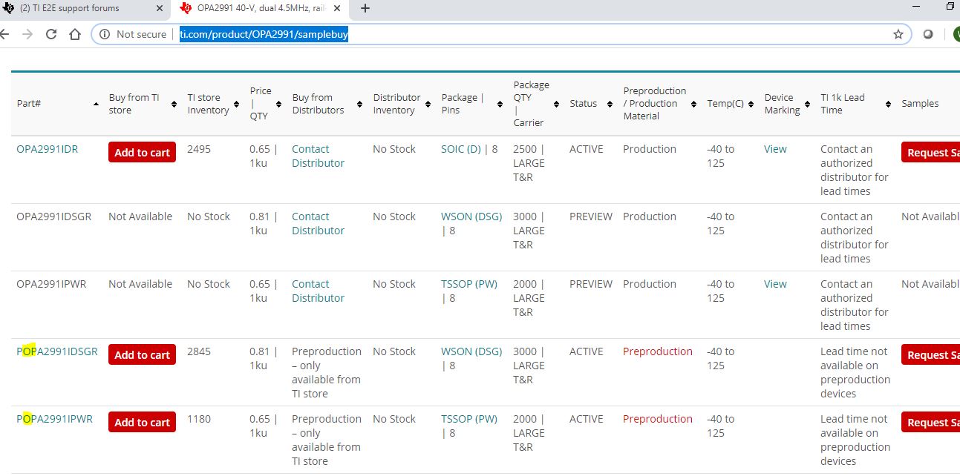Image resolution: width=960 pixels, height=476 pixels.
Task: Go to the browser home page icon
Action: [75, 34]
